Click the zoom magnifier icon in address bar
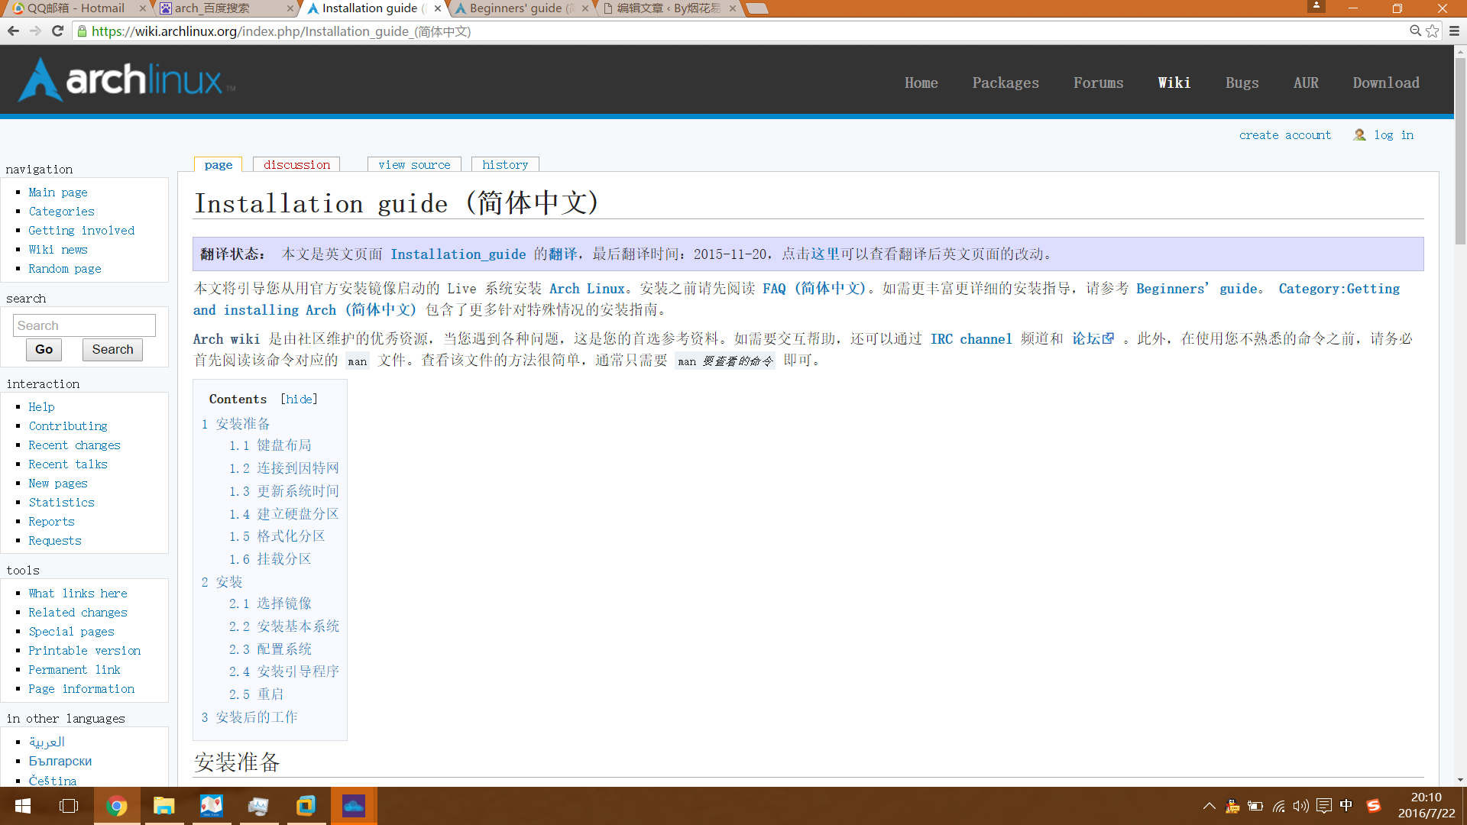The width and height of the screenshot is (1467, 825). pyautogui.click(x=1415, y=31)
